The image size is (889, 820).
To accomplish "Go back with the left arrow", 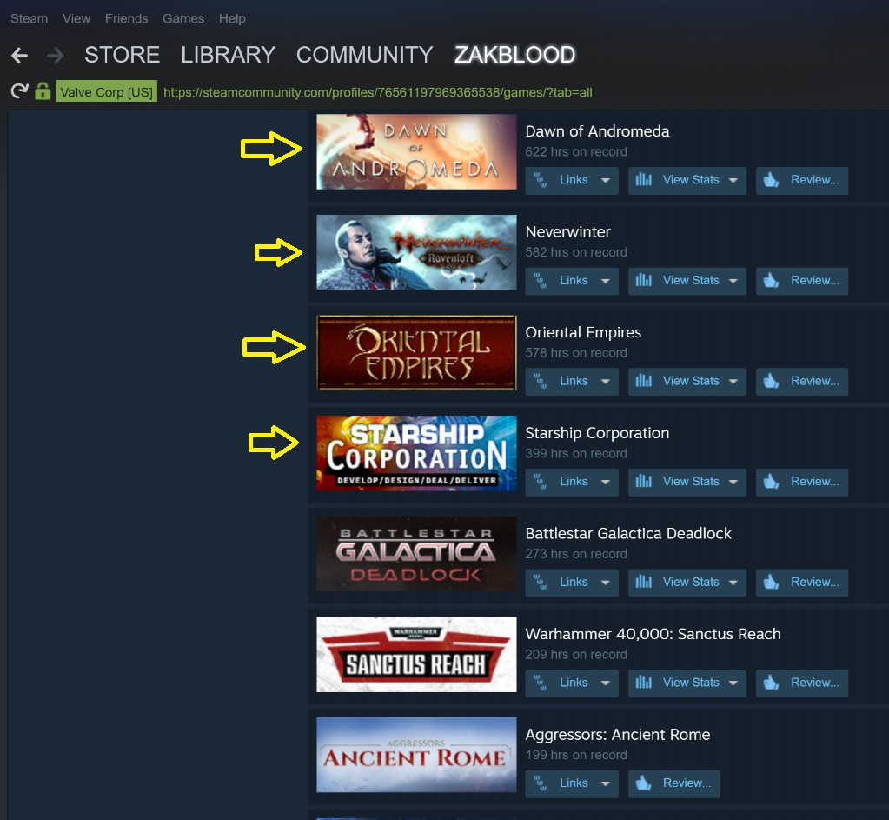I will click(x=19, y=56).
